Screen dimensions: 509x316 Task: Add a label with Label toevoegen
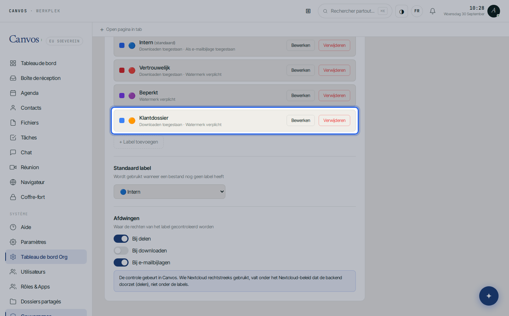pyautogui.click(x=139, y=142)
